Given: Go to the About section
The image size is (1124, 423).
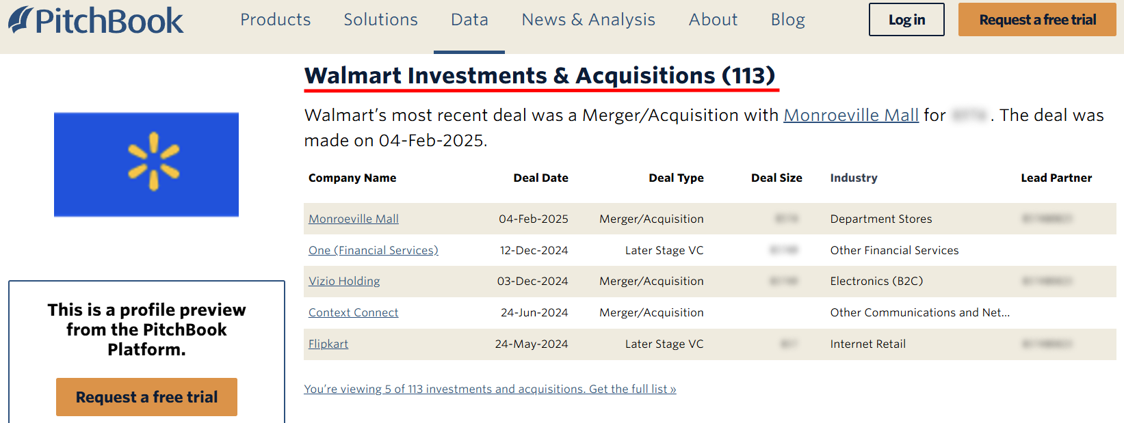Looking at the screenshot, I should tap(713, 20).
